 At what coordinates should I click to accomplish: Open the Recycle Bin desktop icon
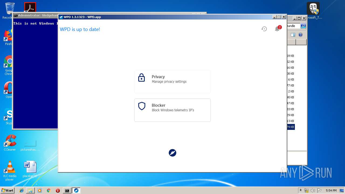point(10,11)
